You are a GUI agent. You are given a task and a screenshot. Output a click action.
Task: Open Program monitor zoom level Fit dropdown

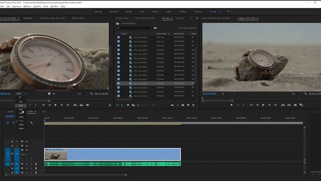227,94
